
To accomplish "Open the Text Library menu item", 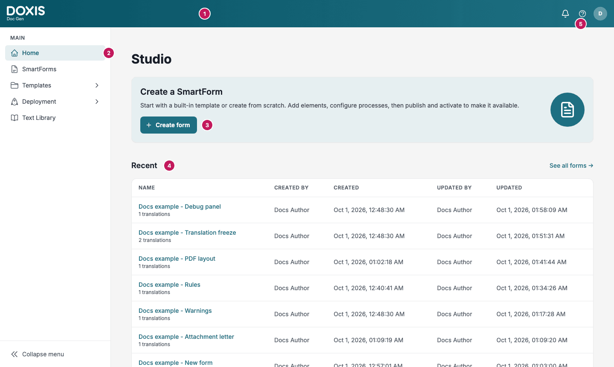I will pos(55,118).
